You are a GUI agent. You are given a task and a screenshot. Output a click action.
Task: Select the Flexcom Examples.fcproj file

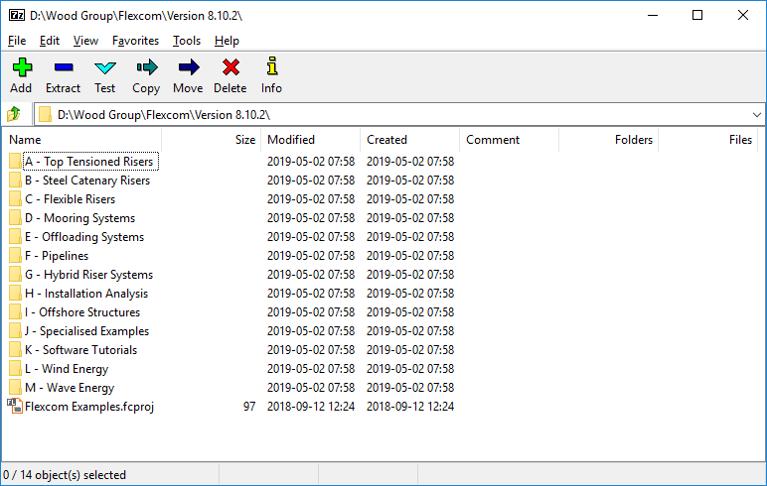[x=88, y=407]
